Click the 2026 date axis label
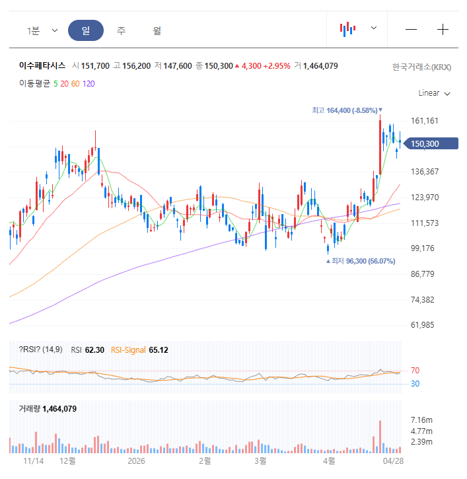The width and height of the screenshot is (467, 479). pos(136,461)
